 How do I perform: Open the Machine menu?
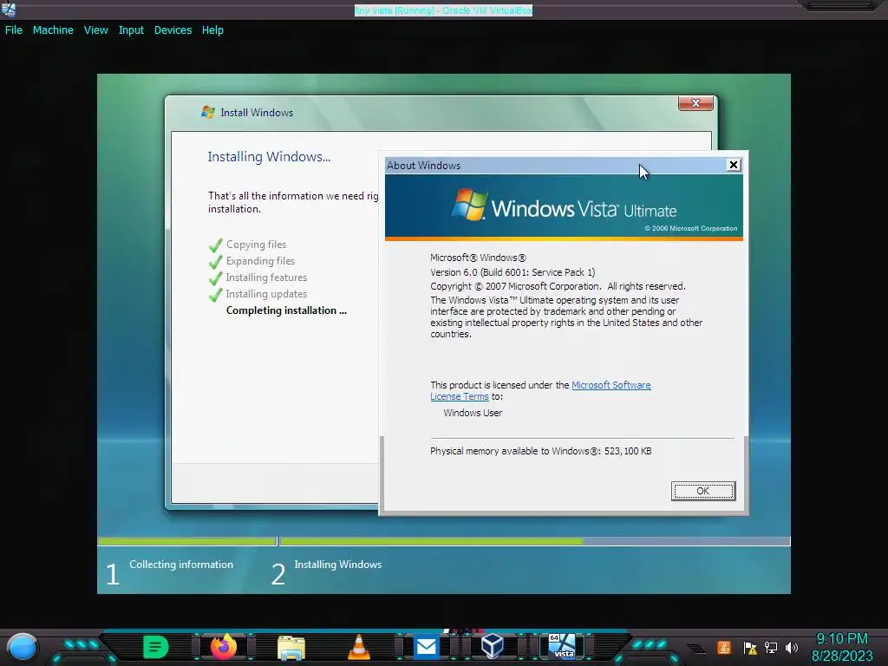pyautogui.click(x=53, y=30)
